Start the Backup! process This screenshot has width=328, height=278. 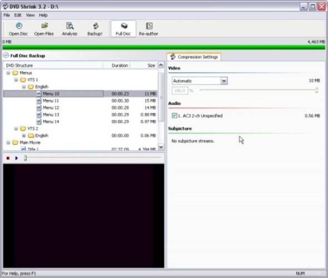point(95,29)
